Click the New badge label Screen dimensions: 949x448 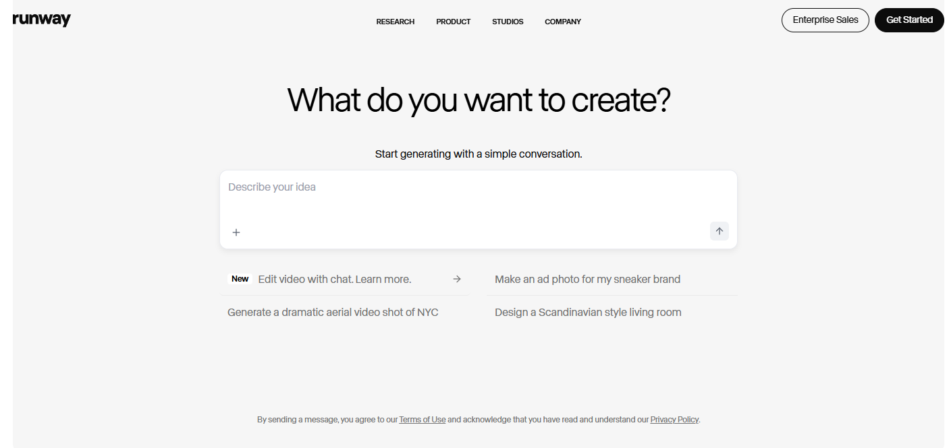tap(240, 279)
